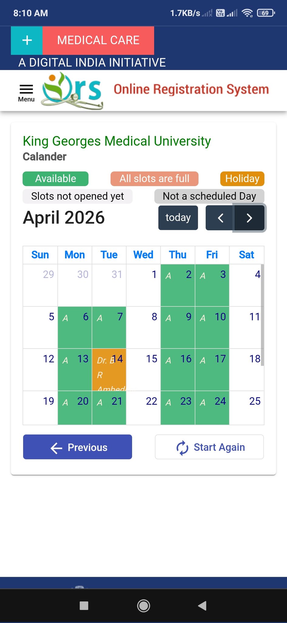The image size is (287, 623).
Task: Click the Previous button
Action: click(77, 447)
